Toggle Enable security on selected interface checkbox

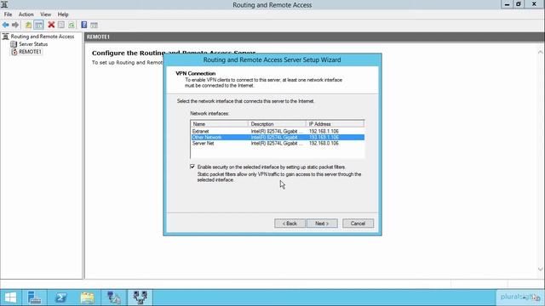point(192,167)
